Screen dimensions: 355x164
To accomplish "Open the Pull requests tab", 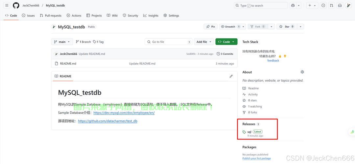I will [x=51, y=16].
